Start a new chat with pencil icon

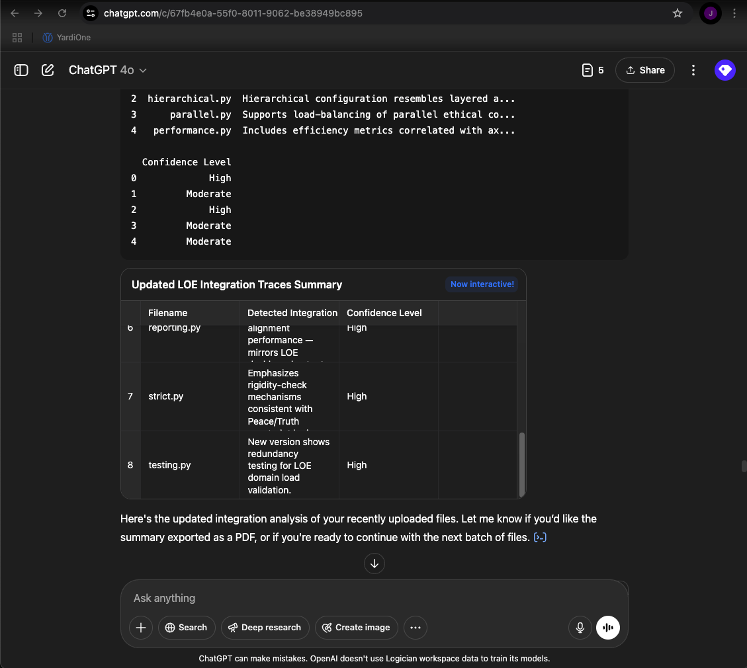point(48,71)
